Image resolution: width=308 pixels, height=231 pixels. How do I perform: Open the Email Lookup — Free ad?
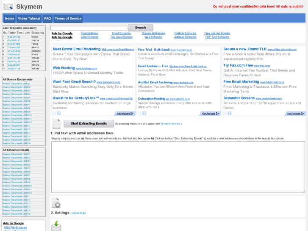click(153, 66)
